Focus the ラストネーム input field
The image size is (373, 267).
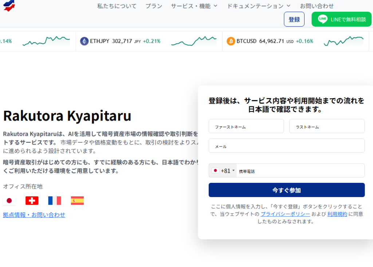click(327, 126)
